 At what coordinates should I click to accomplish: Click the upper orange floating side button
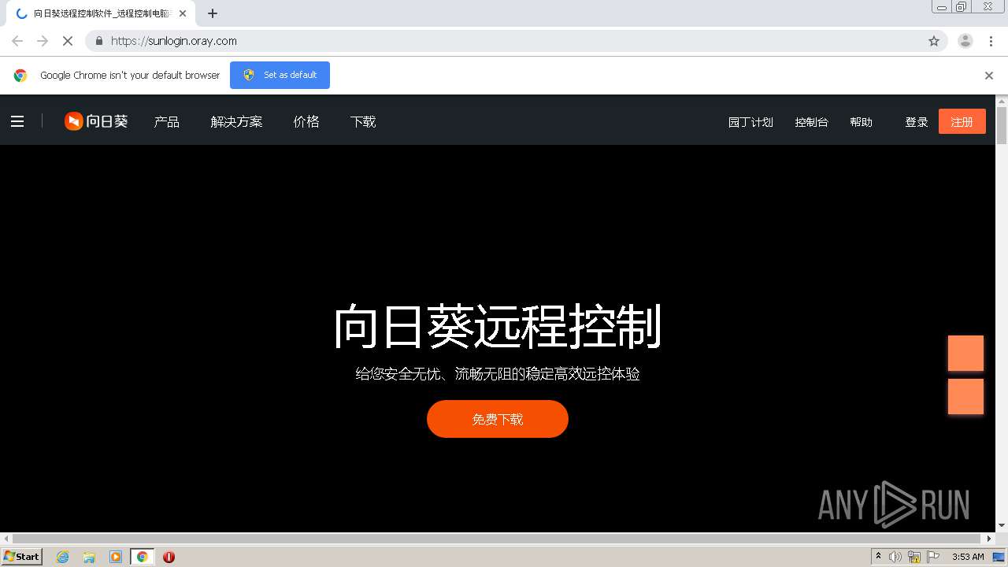pos(965,353)
